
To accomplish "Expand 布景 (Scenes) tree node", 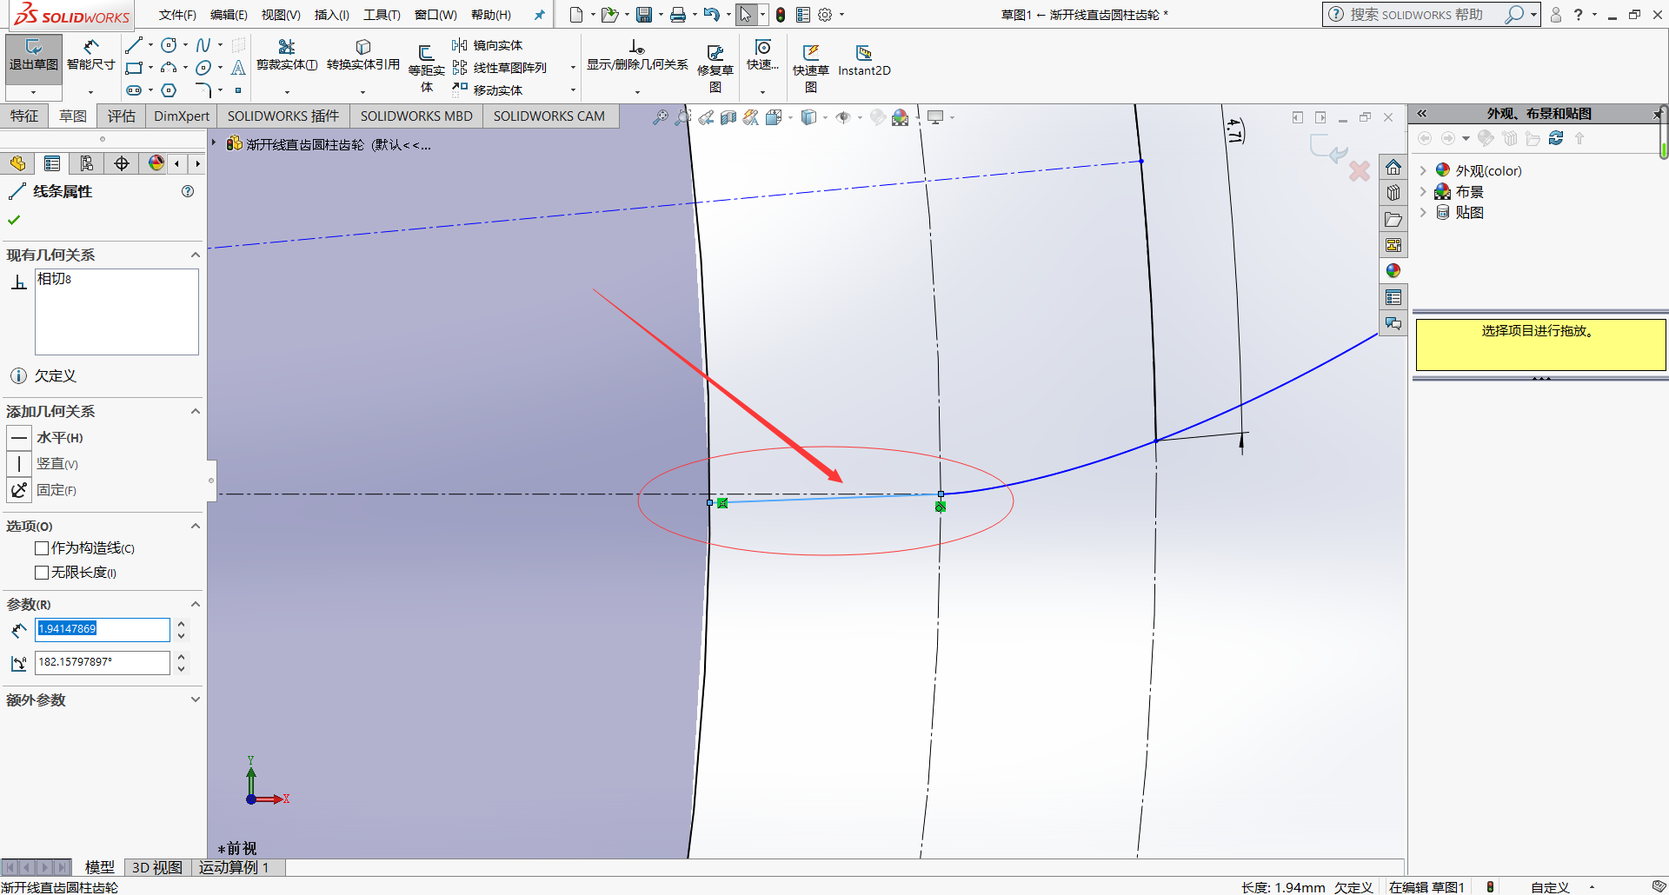I will (x=1423, y=191).
